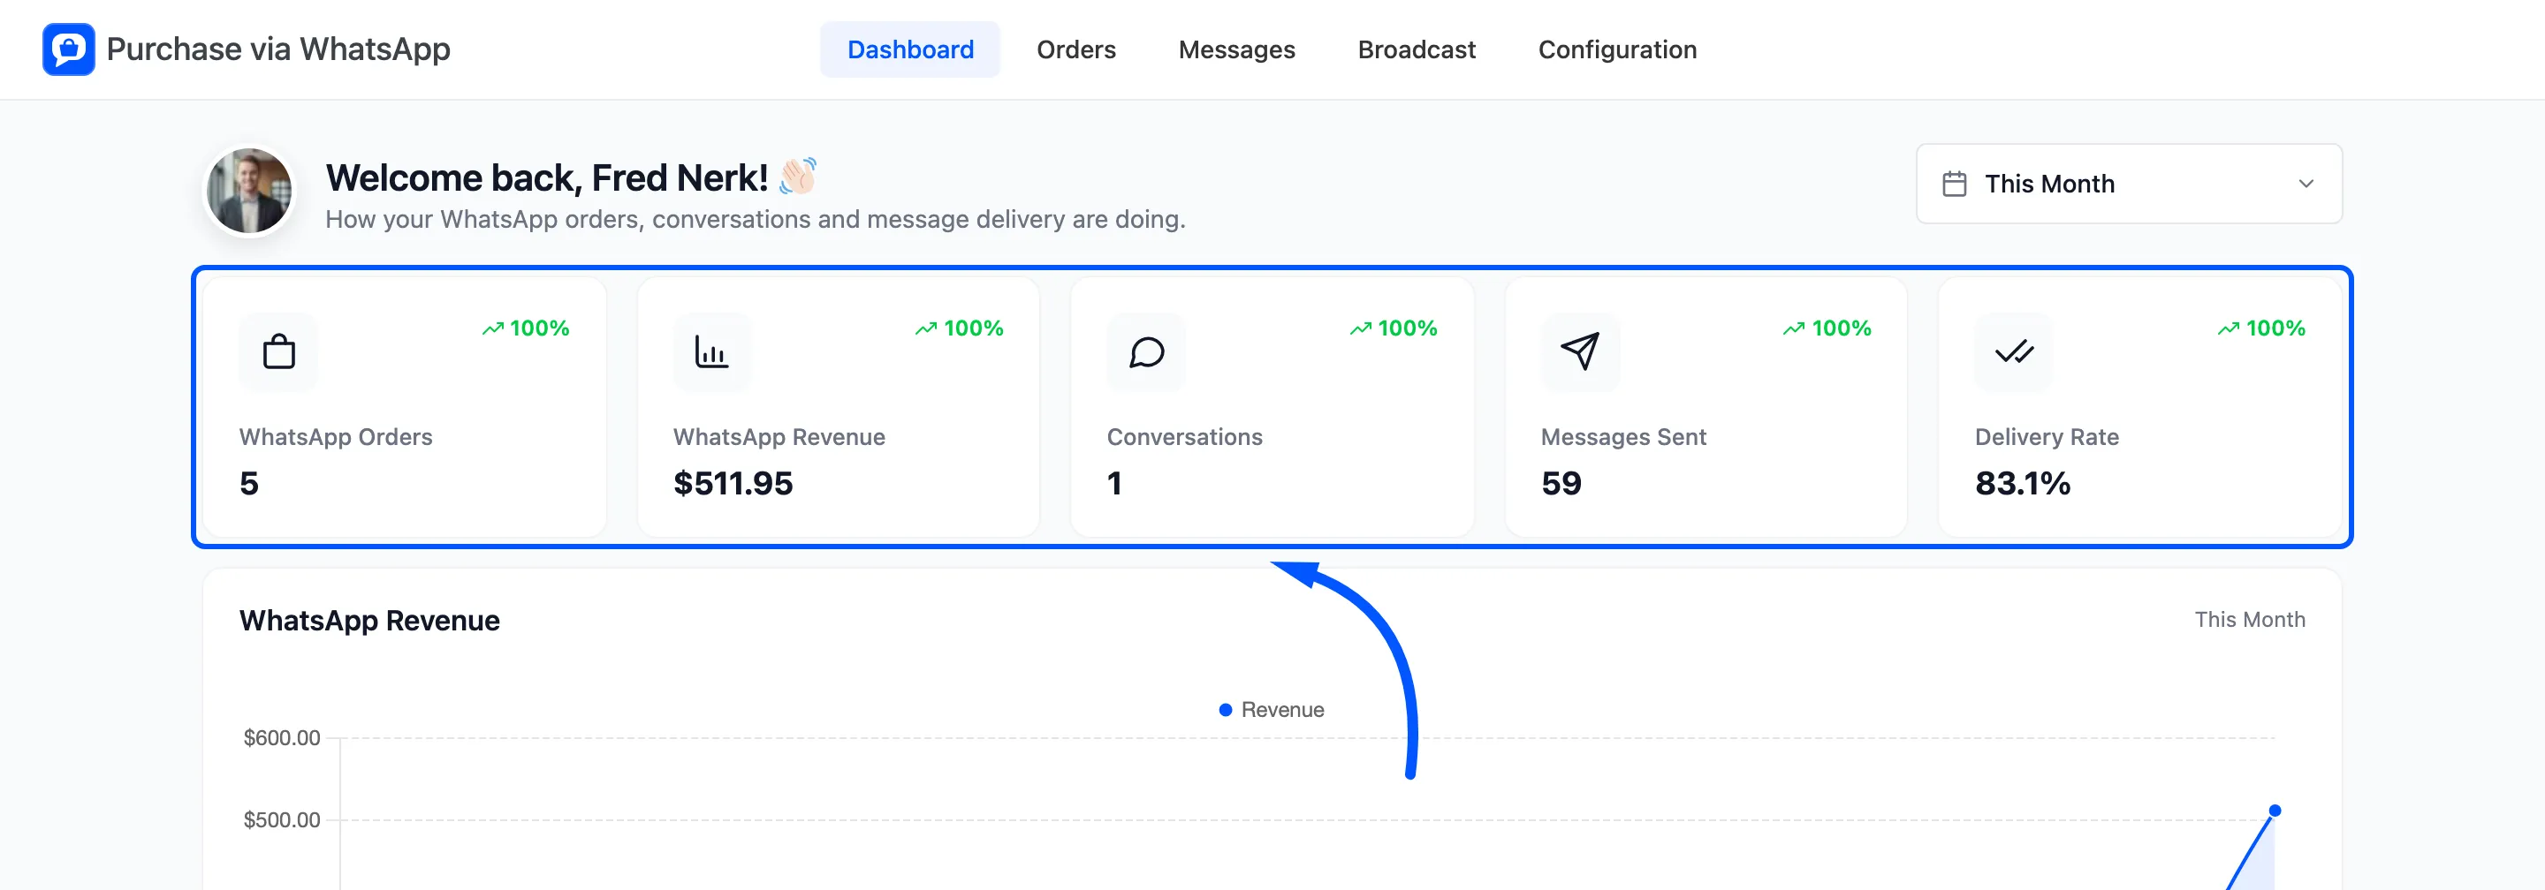This screenshot has height=890, width=2545.
Task: Click the $500.00 axis label
Action: pyautogui.click(x=282, y=820)
